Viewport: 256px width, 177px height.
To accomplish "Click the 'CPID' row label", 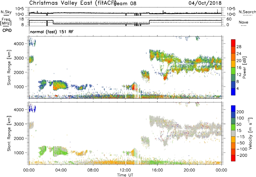I will coord(7,30).
